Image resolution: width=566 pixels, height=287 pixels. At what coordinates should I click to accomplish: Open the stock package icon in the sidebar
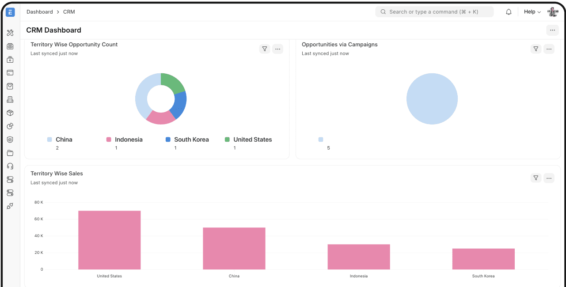[10, 113]
